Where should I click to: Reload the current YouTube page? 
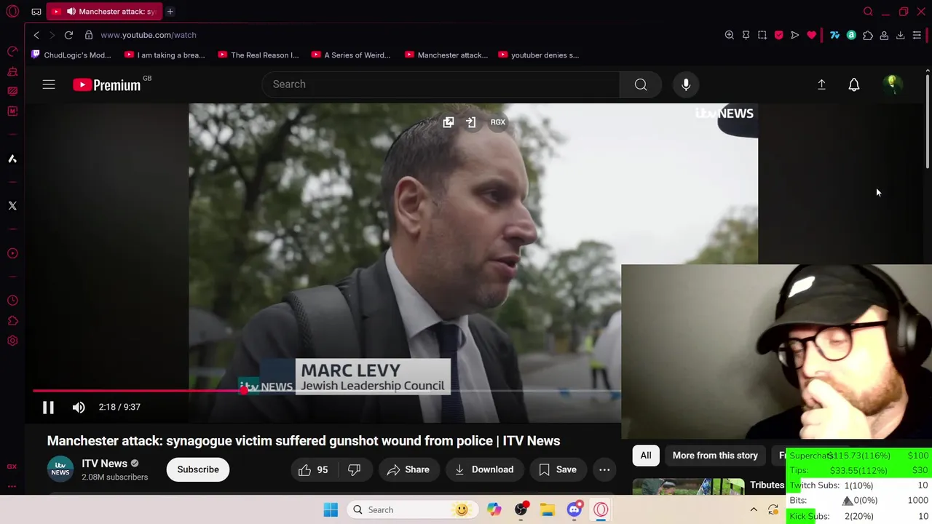68,35
